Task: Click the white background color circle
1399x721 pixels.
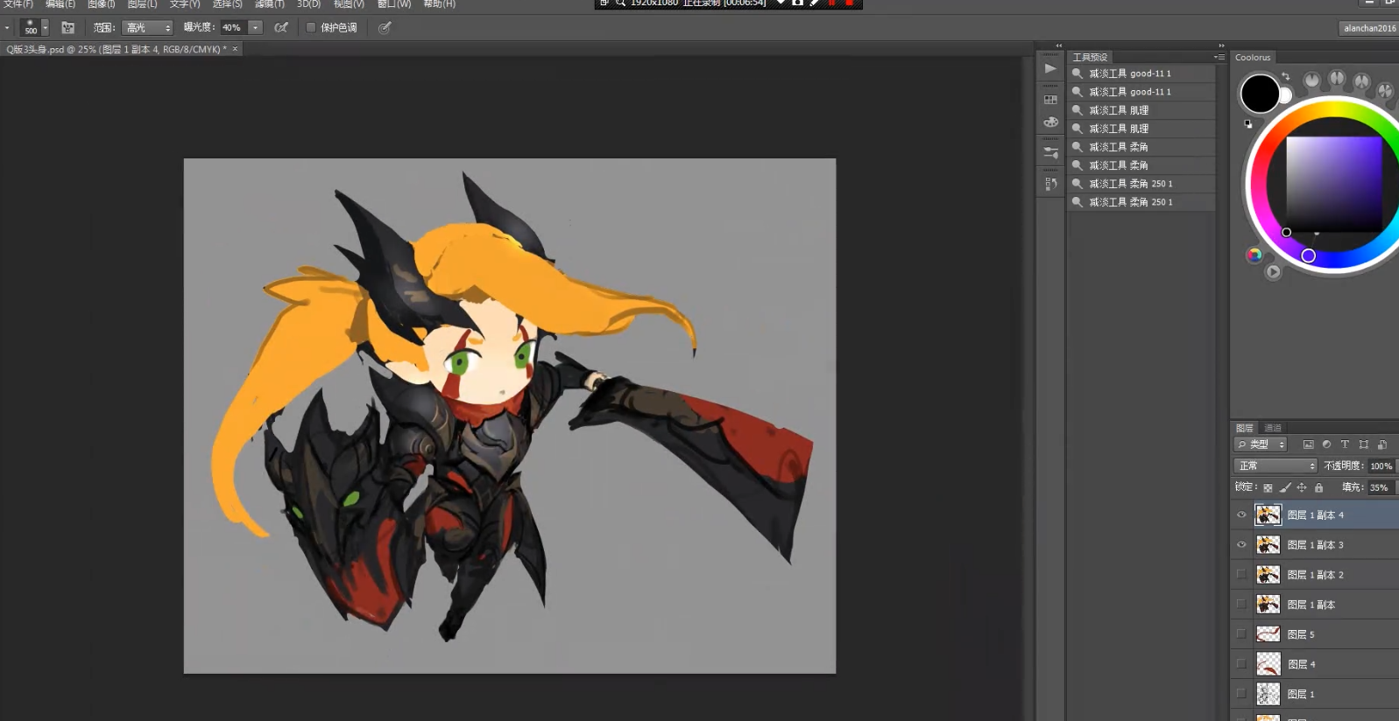Action: pos(1286,95)
